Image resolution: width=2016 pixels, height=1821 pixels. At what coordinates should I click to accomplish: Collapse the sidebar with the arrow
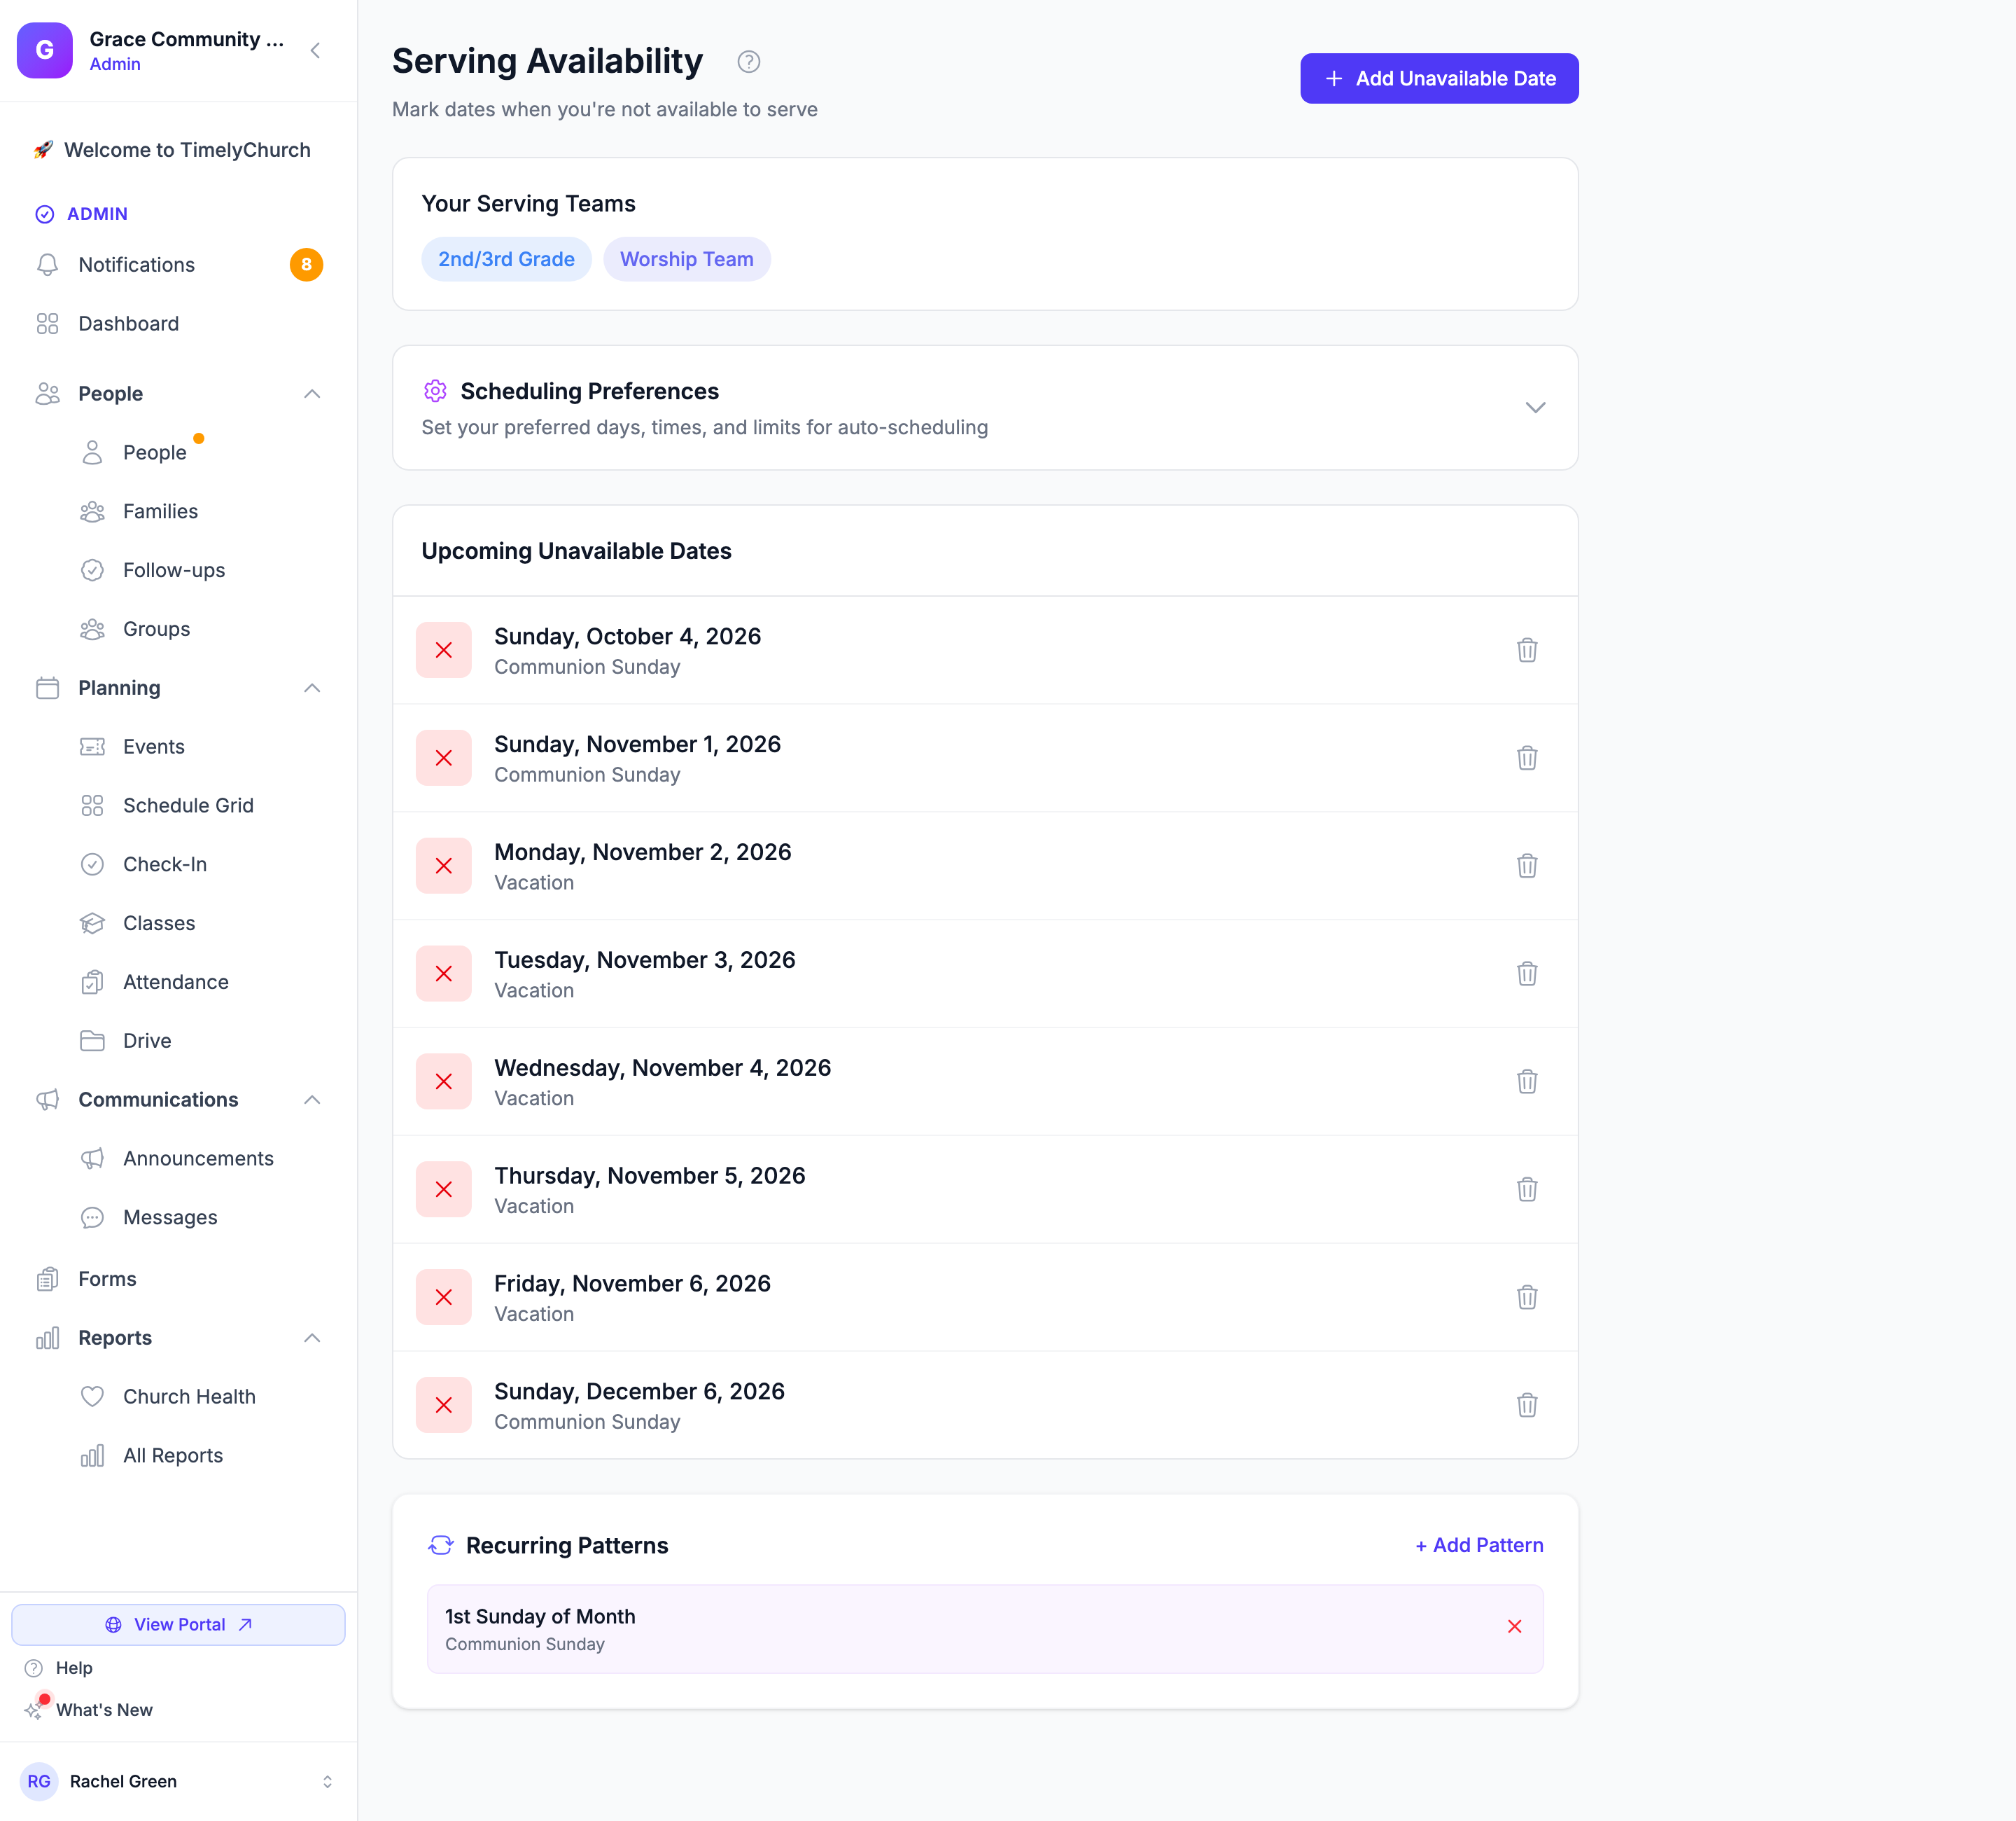click(315, 51)
